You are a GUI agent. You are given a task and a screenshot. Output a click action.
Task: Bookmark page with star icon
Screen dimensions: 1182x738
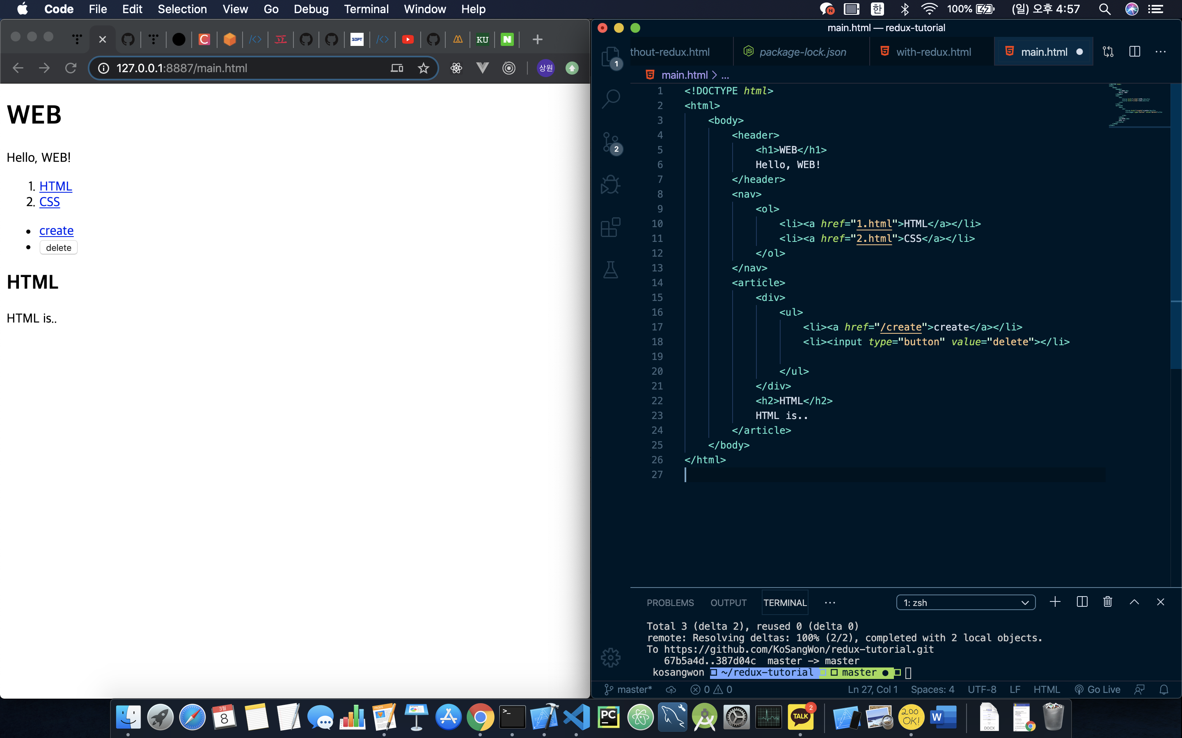pos(423,68)
